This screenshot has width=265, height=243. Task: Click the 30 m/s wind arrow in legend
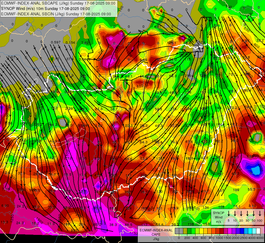pyautogui.click(x=247, y=214)
